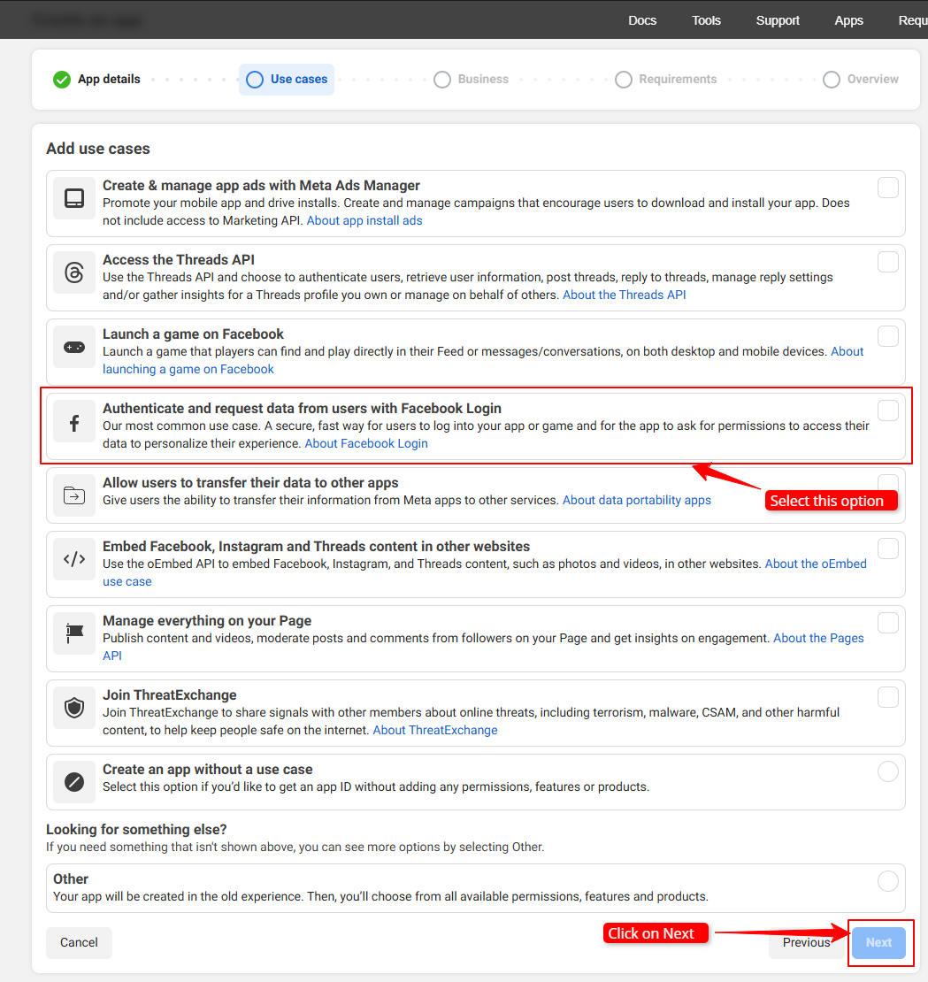Click the Previous button

pyautogui.click(x=806, y=942)
